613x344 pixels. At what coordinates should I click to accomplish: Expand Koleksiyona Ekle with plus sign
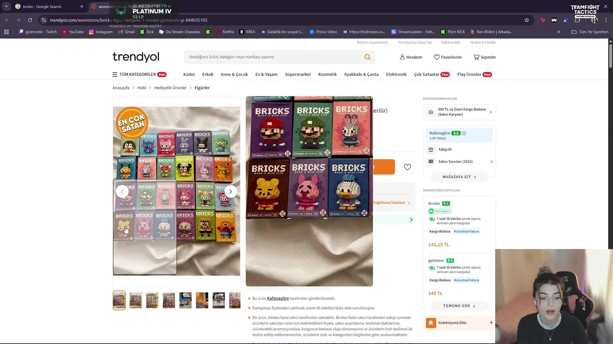[x=491, y=322]
